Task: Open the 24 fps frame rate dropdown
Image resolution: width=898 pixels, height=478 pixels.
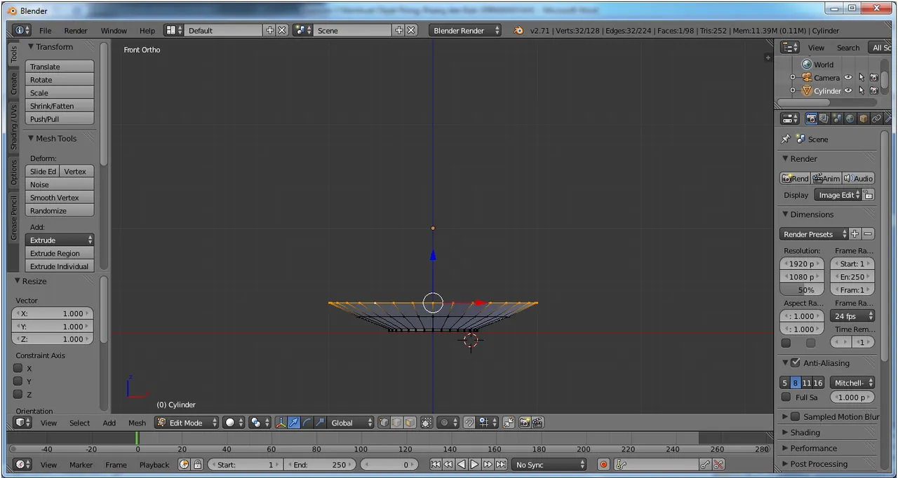Action: coord(852,316)
